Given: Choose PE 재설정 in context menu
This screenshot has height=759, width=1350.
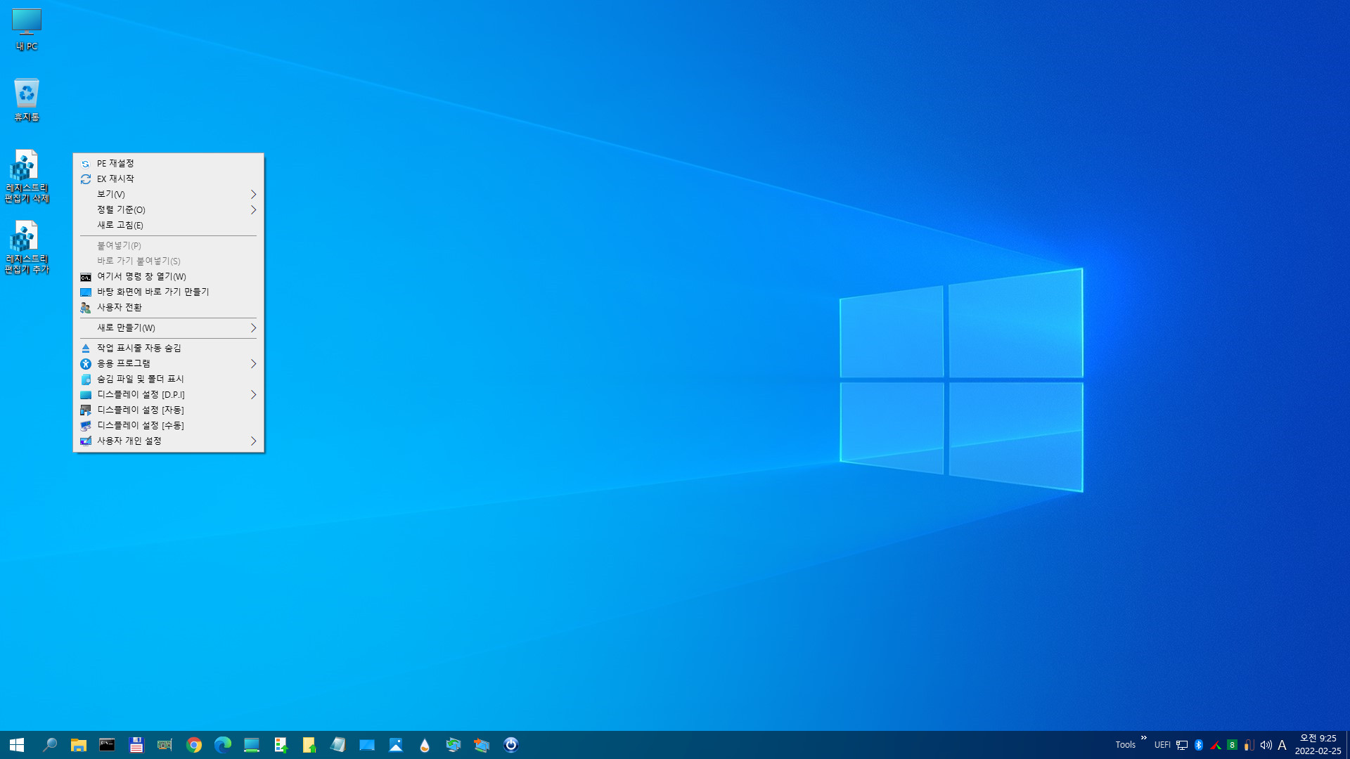Looking at the screenshot, I should coord(169,163).
